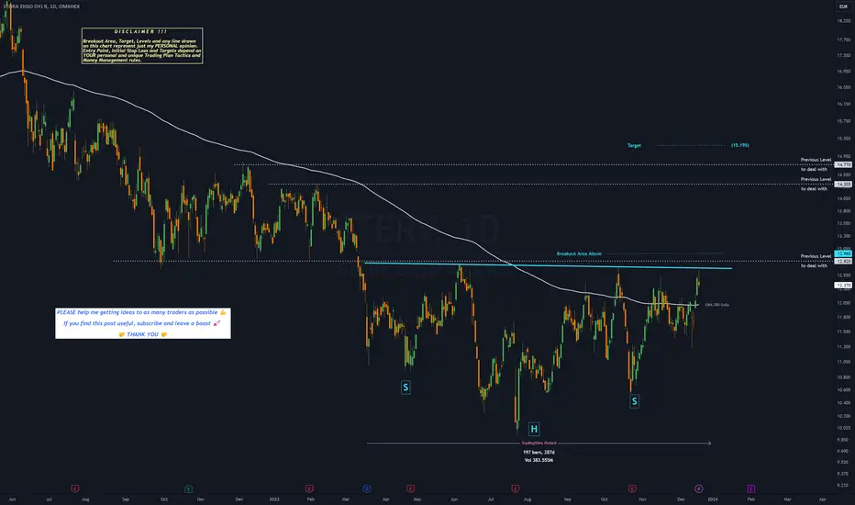855x505 pixels.
Task: Select the PLEASE help me white note box
Action: [143, 323]
